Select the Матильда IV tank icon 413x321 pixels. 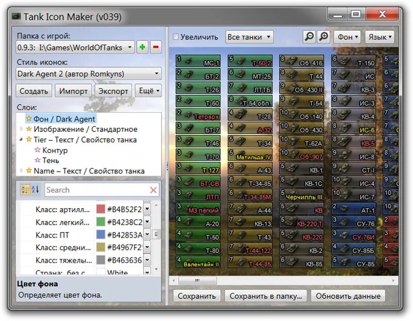tap(250, 155)
